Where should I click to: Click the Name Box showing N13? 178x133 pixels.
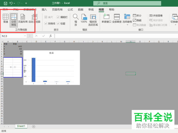point(12,36)
